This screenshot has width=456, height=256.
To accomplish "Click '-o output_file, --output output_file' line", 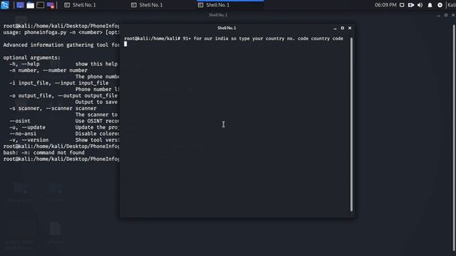I will (x=63, y=95).
